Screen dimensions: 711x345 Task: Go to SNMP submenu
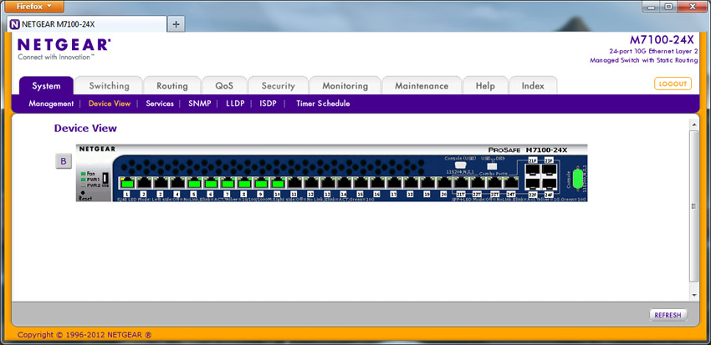click(x=200, y=104)
